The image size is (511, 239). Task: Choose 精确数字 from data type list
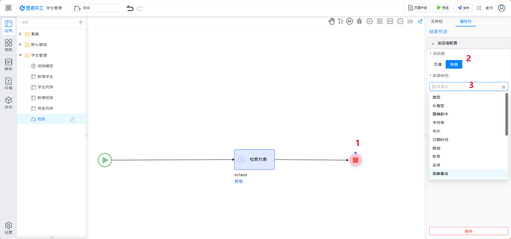[467, 114]
